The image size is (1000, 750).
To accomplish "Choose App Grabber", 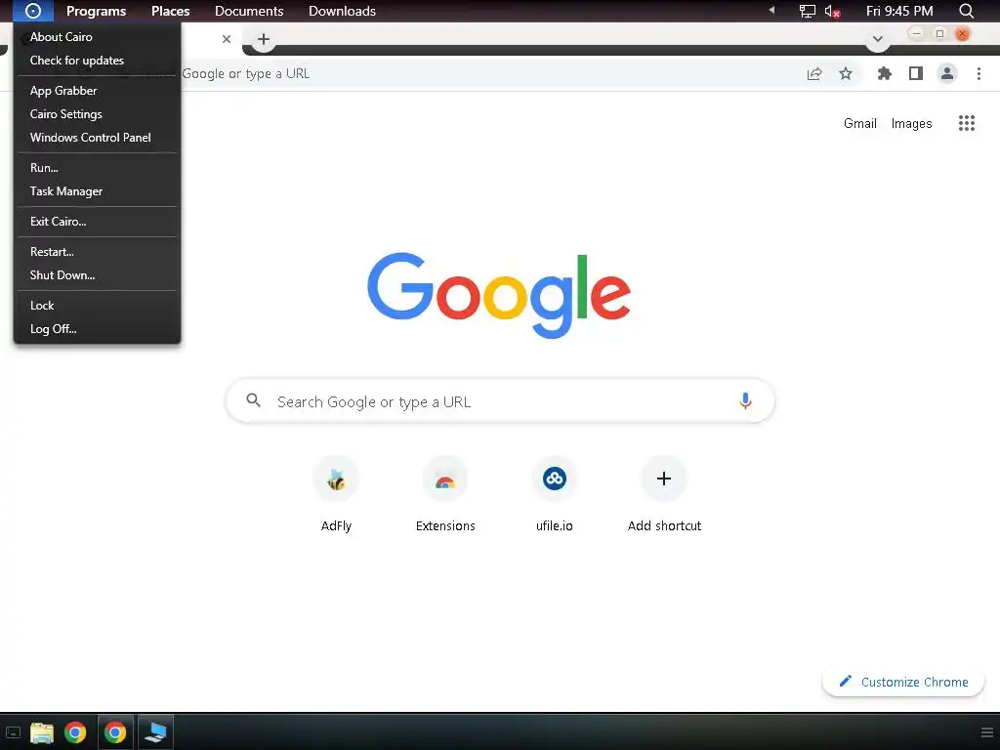I will click(x=97, y=91).
